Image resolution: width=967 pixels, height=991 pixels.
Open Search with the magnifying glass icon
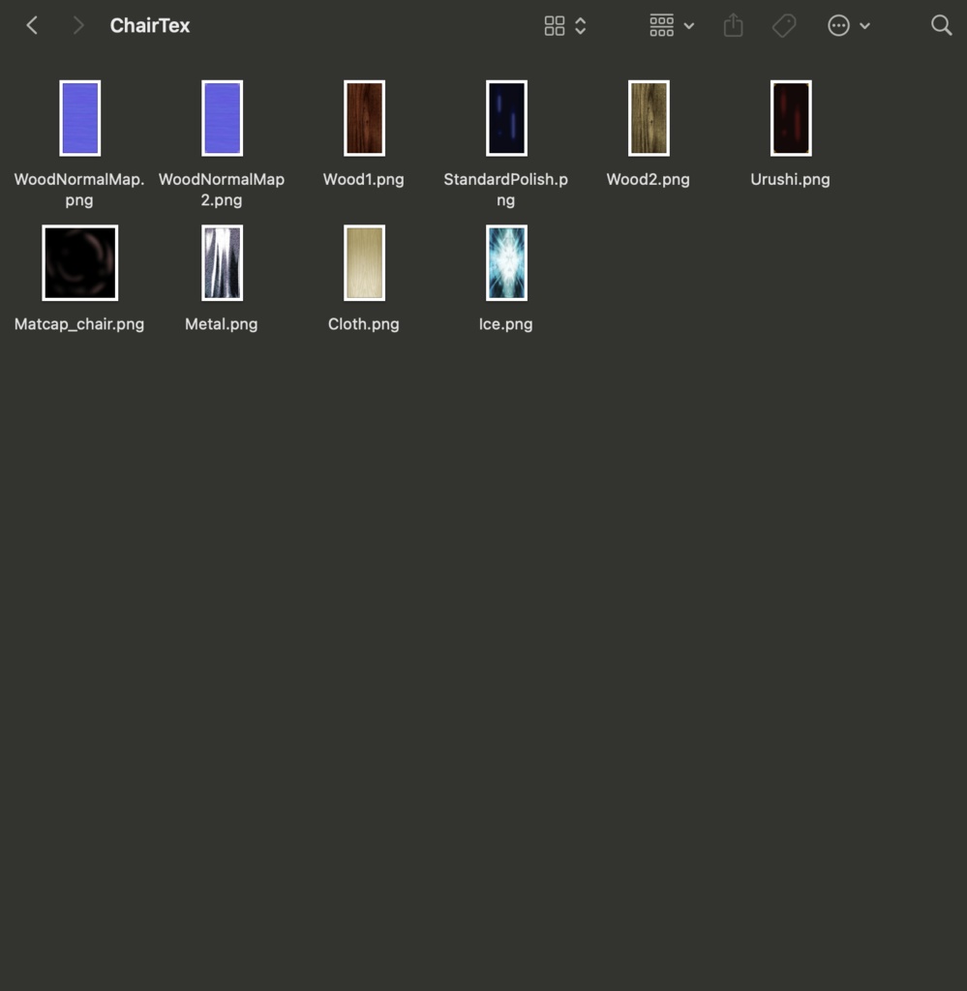point(941,25)
